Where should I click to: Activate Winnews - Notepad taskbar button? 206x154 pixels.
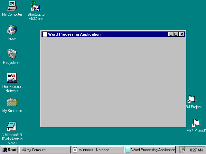click(x=97, y=150)
